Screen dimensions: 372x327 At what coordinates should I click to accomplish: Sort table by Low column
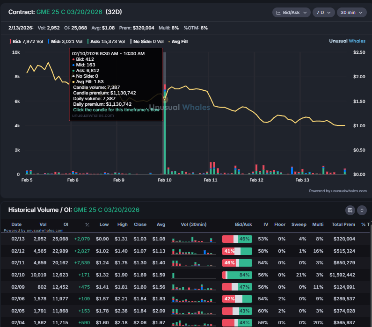(x=104, y=225)
